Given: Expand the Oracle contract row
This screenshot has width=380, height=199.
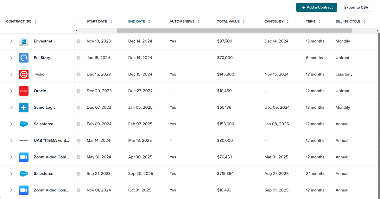Looking at the screenshot, I should (11, 91).
